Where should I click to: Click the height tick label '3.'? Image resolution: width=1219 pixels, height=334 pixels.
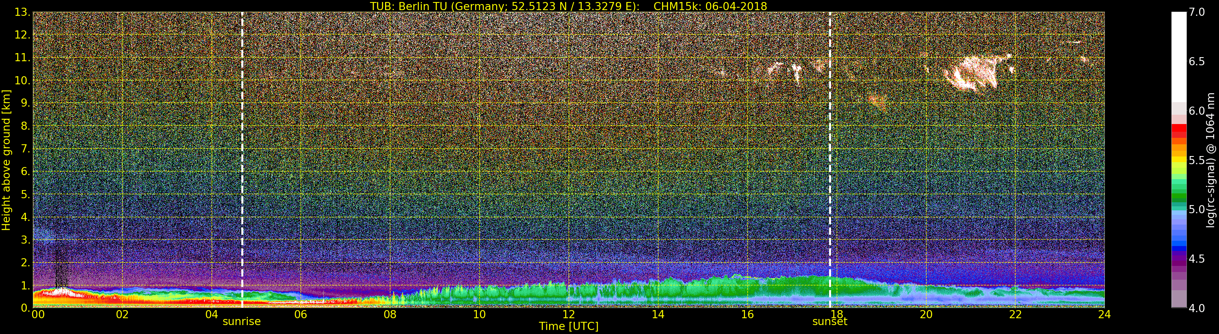pyautogui.click(x=26, y=240)
